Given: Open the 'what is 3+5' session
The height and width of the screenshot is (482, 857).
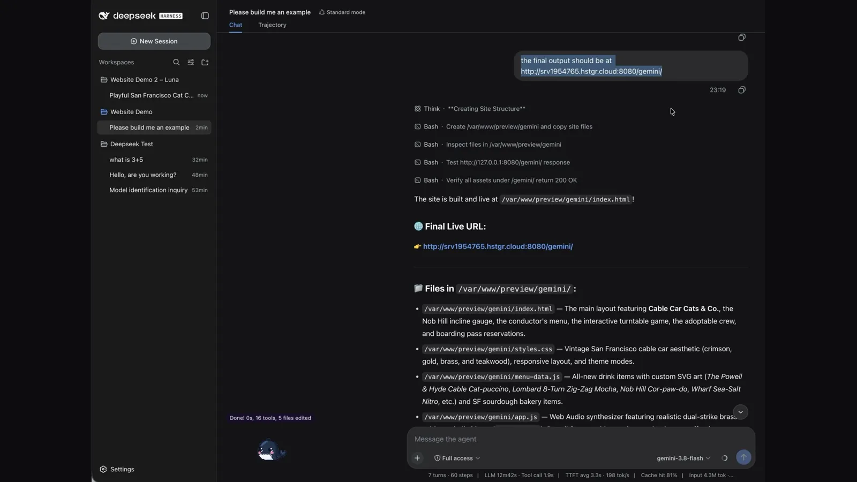Looking at the screenshot, I should click(154, 160).
